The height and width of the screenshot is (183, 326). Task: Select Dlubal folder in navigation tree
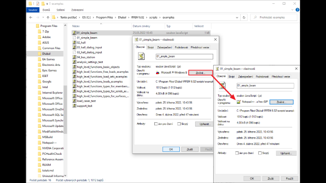[x=46, y=54]
